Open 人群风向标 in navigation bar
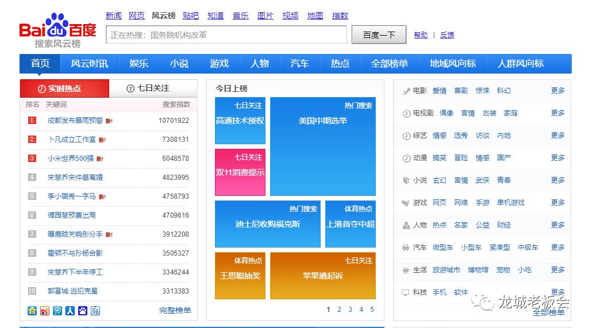This screenshot has height=328, width=589. (x=521, y=64)
